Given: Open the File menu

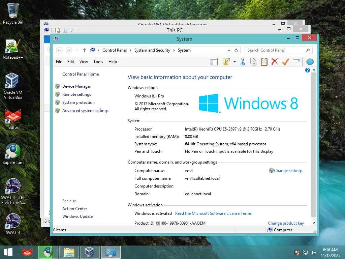Looking at the screenshot, I should [59, 62].
